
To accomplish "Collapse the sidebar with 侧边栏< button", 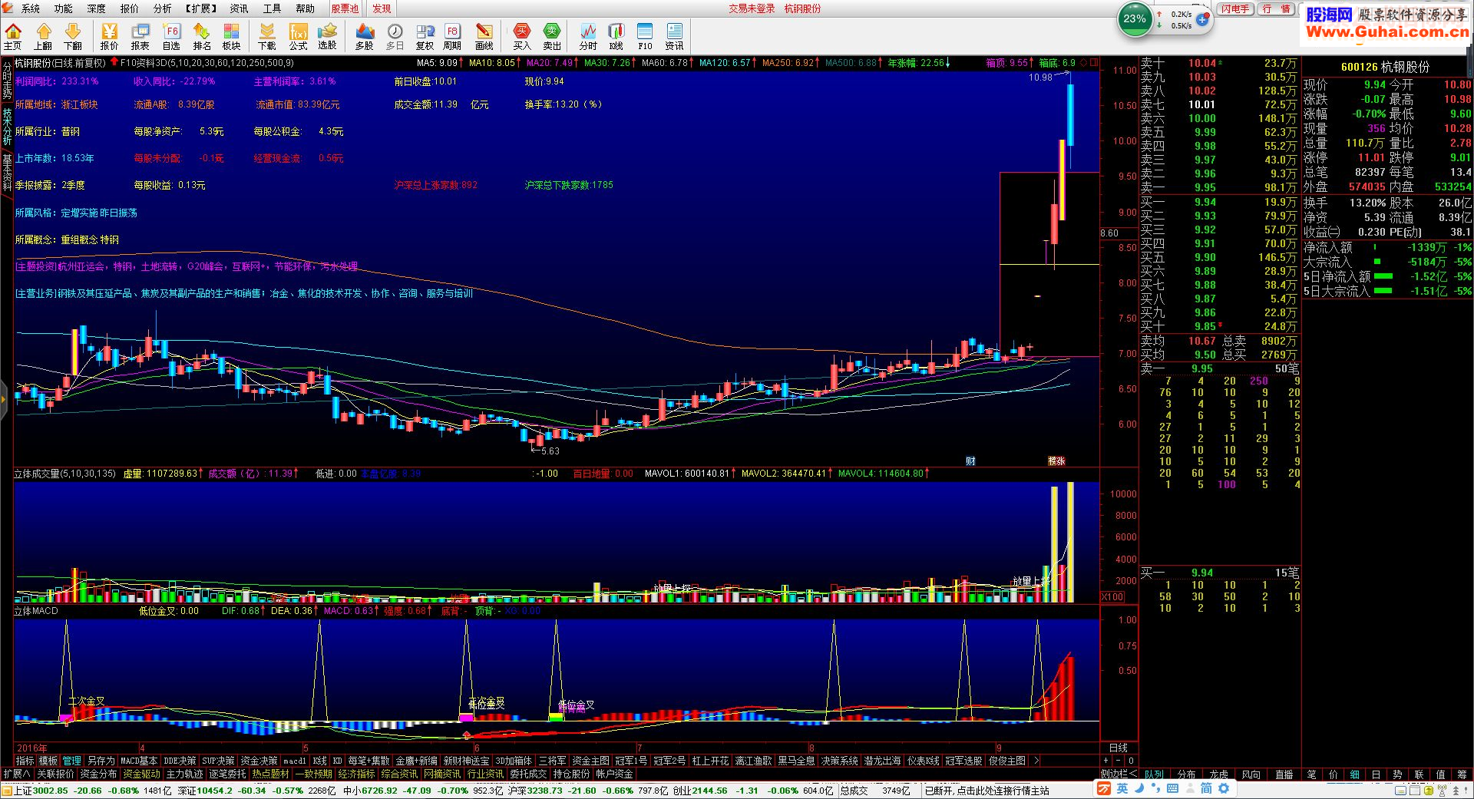I will 1119,774.
